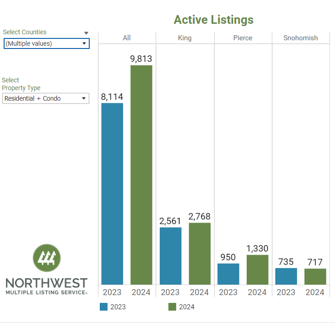Click Pierce 2023 bar showing 950
The width and height of the screenshot is (335, 323).
228,274
